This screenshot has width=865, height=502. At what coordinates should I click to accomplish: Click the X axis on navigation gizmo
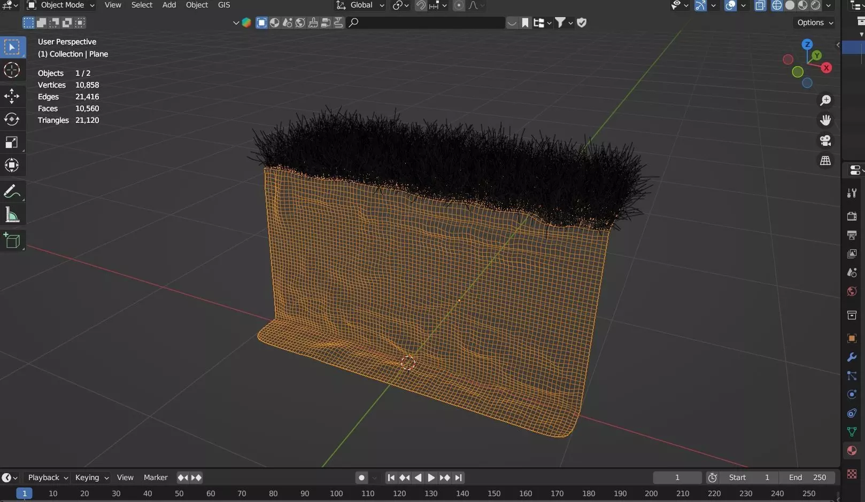[x=827, y=68]
